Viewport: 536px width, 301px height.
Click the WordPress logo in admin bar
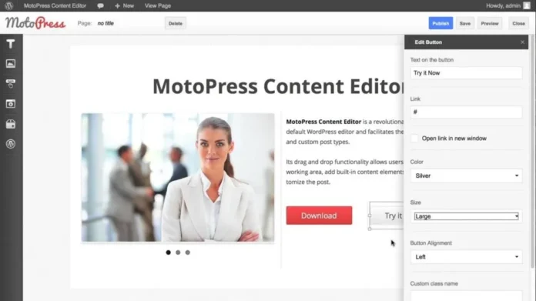(x=9, y=5)
